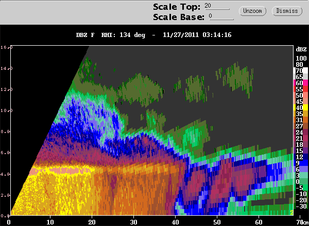The image size is (309, 226).
Task: Click the '100' legend value
Action: point(301,59)
